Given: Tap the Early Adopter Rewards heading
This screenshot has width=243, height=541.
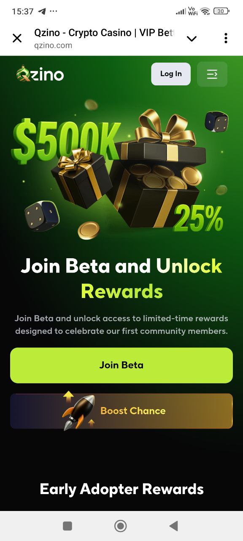Looking at the screenshot, I should (x=121, y=489).
